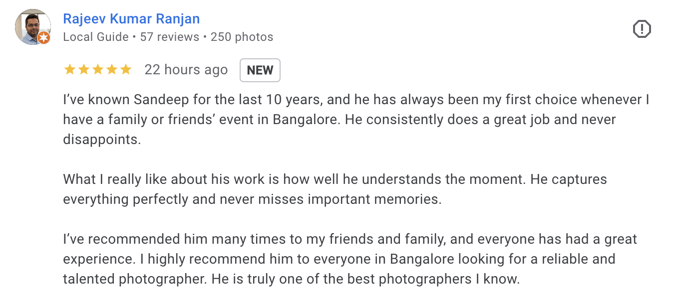
Task: Click the 250 photos count
Action: pos(243,36)
